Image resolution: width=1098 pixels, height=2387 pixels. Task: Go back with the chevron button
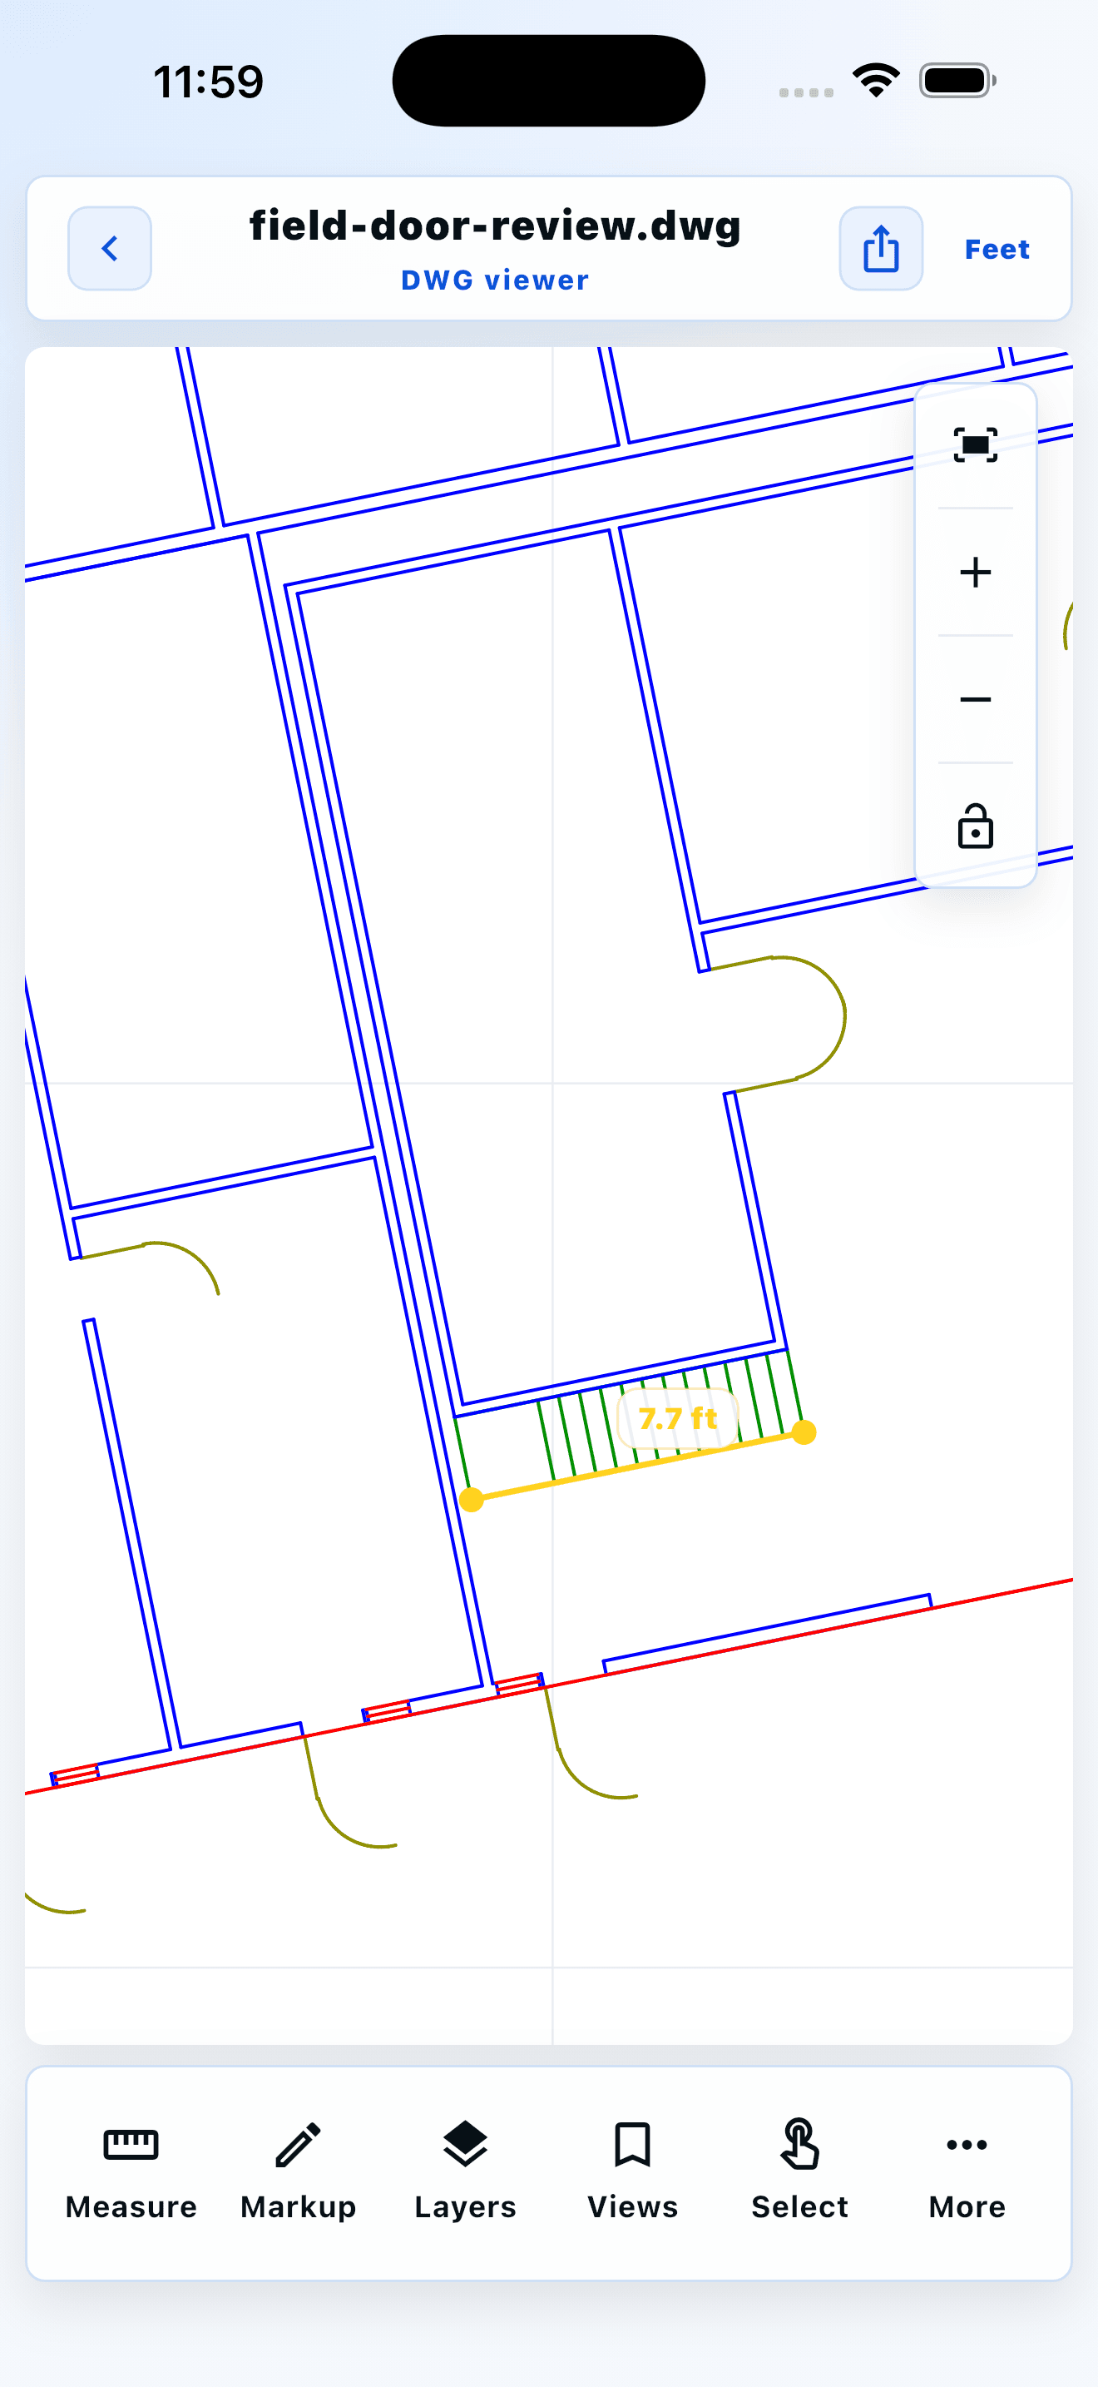[109, 248]
